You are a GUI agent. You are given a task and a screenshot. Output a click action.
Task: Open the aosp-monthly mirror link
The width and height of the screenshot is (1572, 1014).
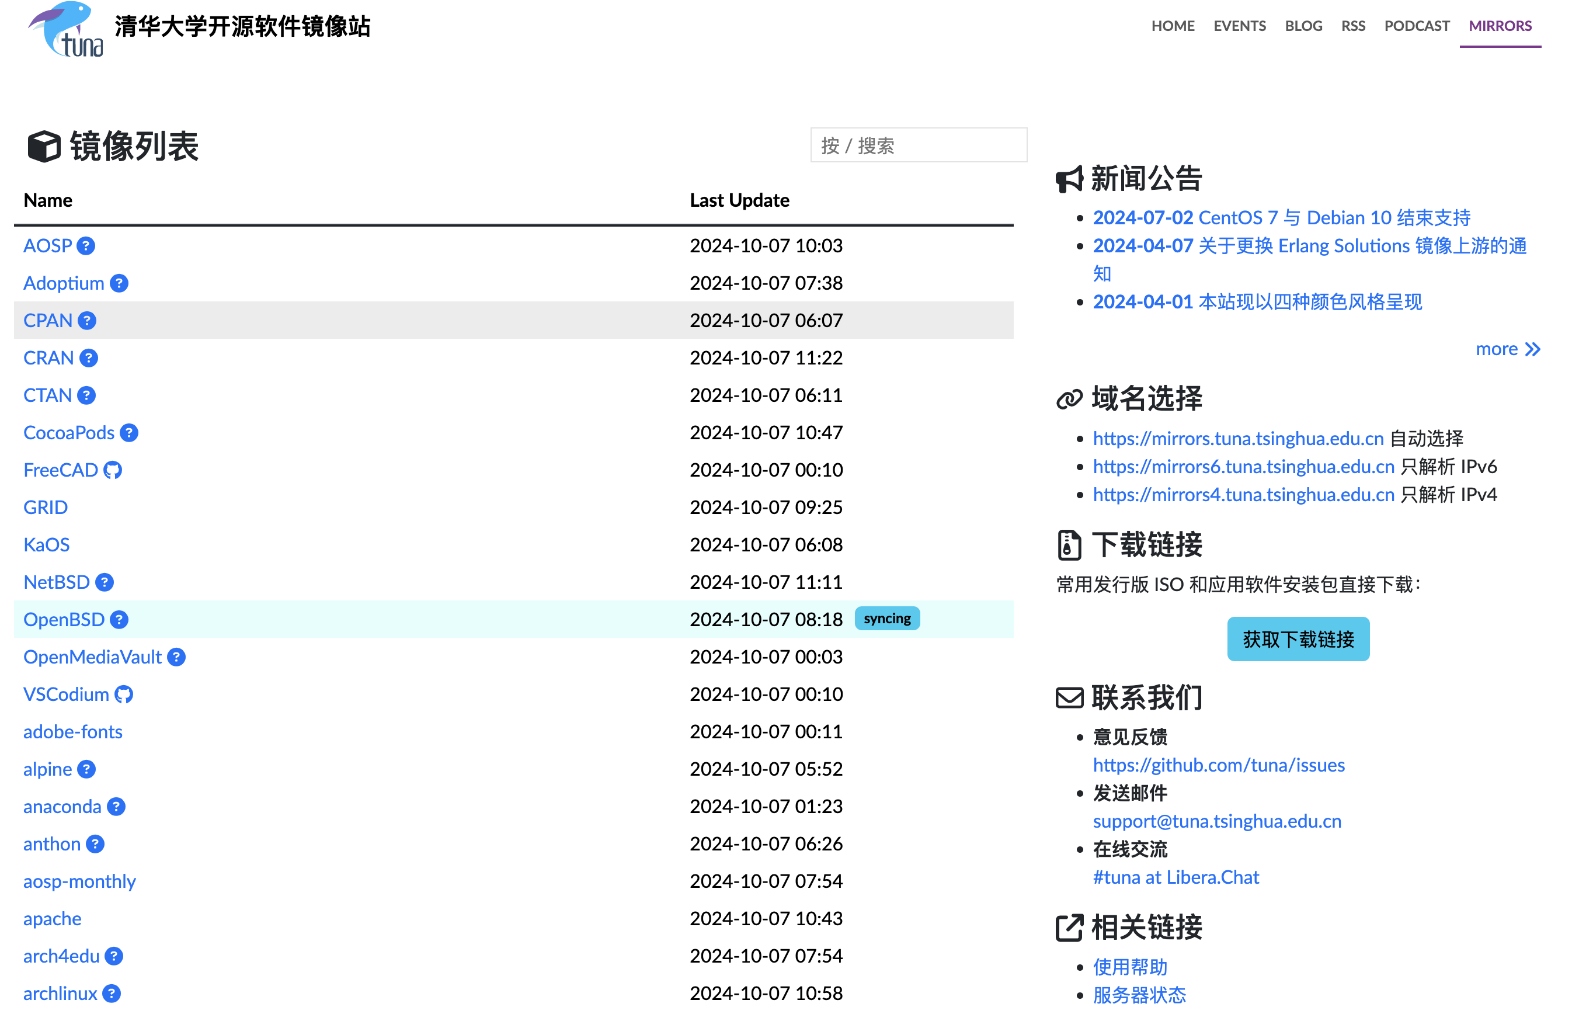click(79, 881)
